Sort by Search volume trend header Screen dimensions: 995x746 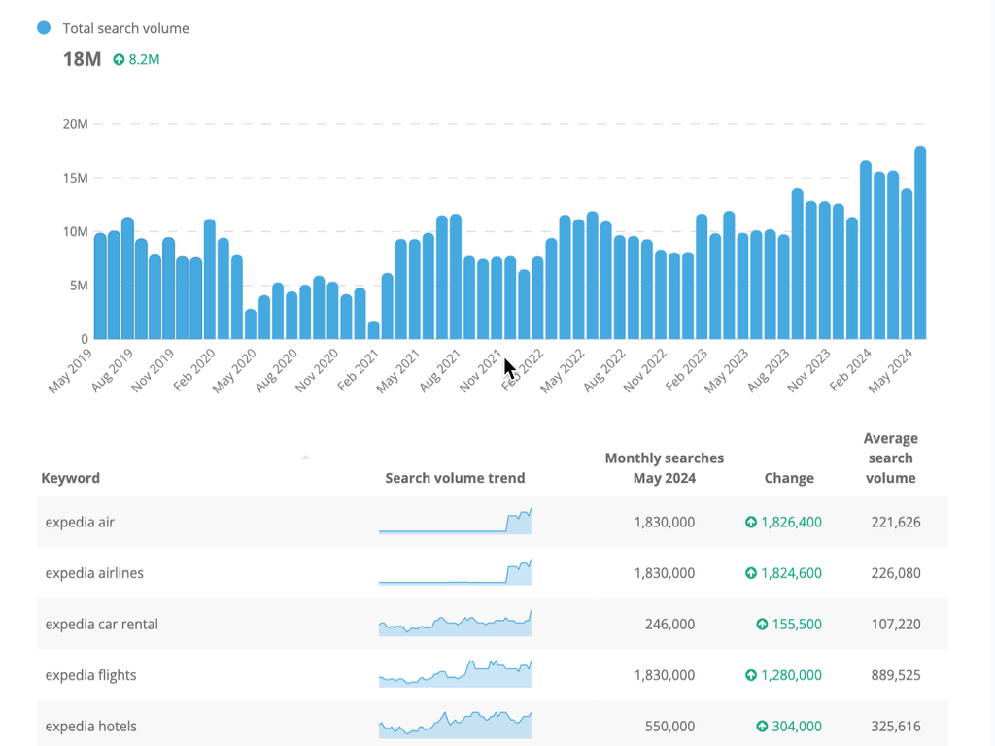tap(455, 478)
